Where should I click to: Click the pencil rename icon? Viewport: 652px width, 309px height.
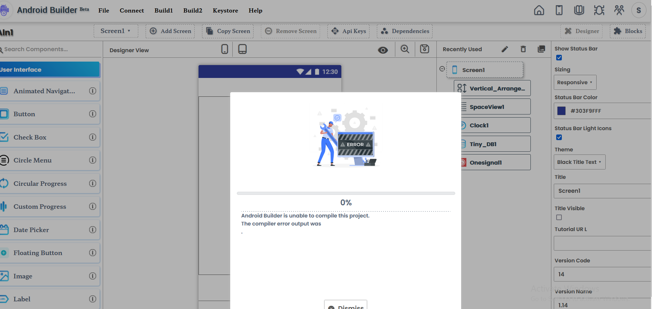[505, 49]
